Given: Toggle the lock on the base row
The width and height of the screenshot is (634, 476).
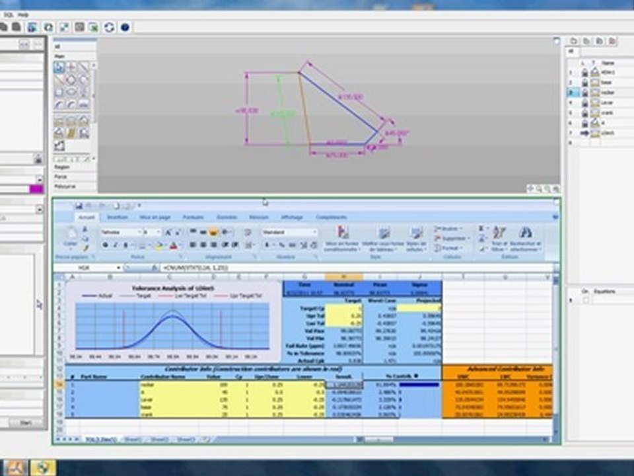Looking at the screenshot, I should tap(584, 83).
